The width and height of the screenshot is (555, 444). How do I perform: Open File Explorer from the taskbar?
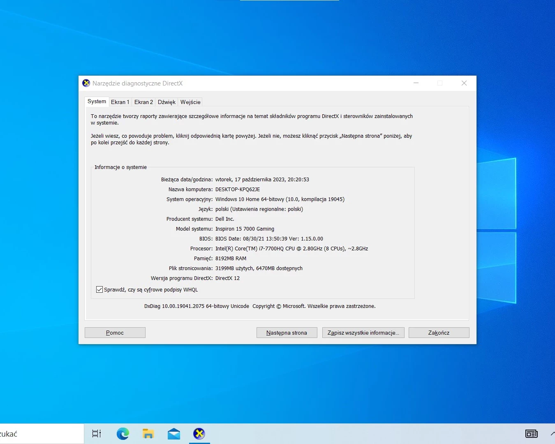point(148,434)
